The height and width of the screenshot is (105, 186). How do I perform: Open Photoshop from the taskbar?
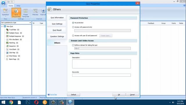coord(28,102)
